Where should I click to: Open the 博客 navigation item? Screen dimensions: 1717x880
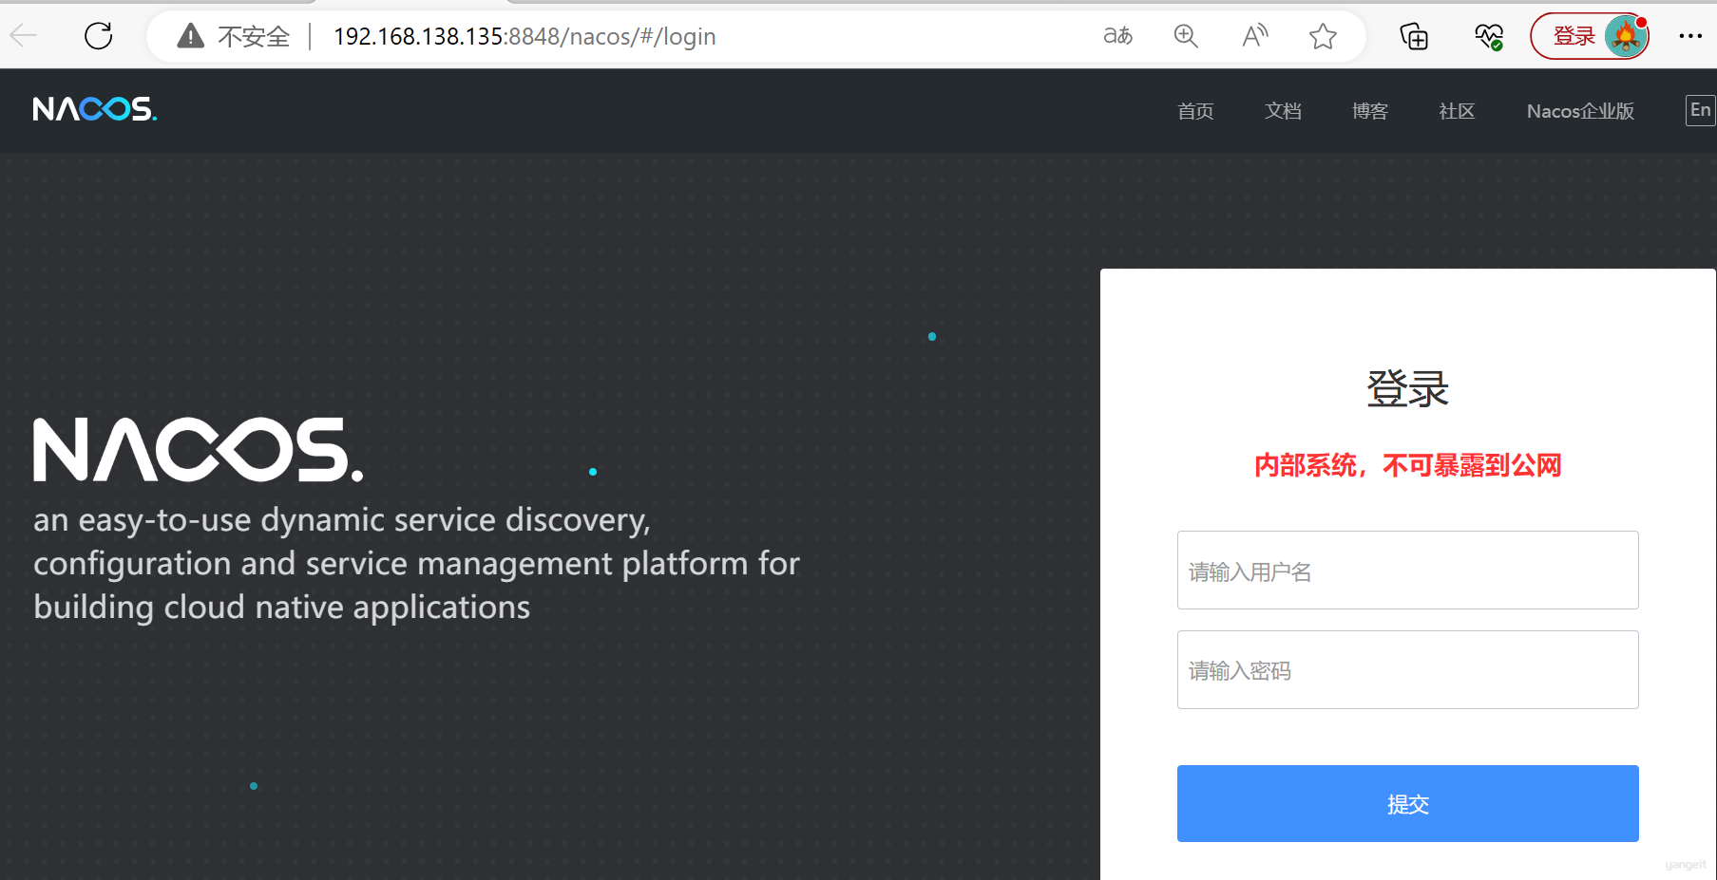1370,111
